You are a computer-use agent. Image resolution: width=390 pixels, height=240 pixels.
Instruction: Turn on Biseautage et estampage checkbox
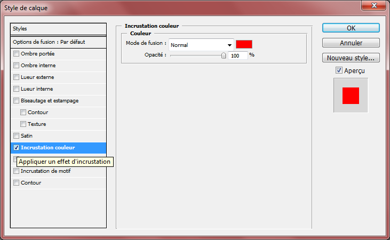17,101
